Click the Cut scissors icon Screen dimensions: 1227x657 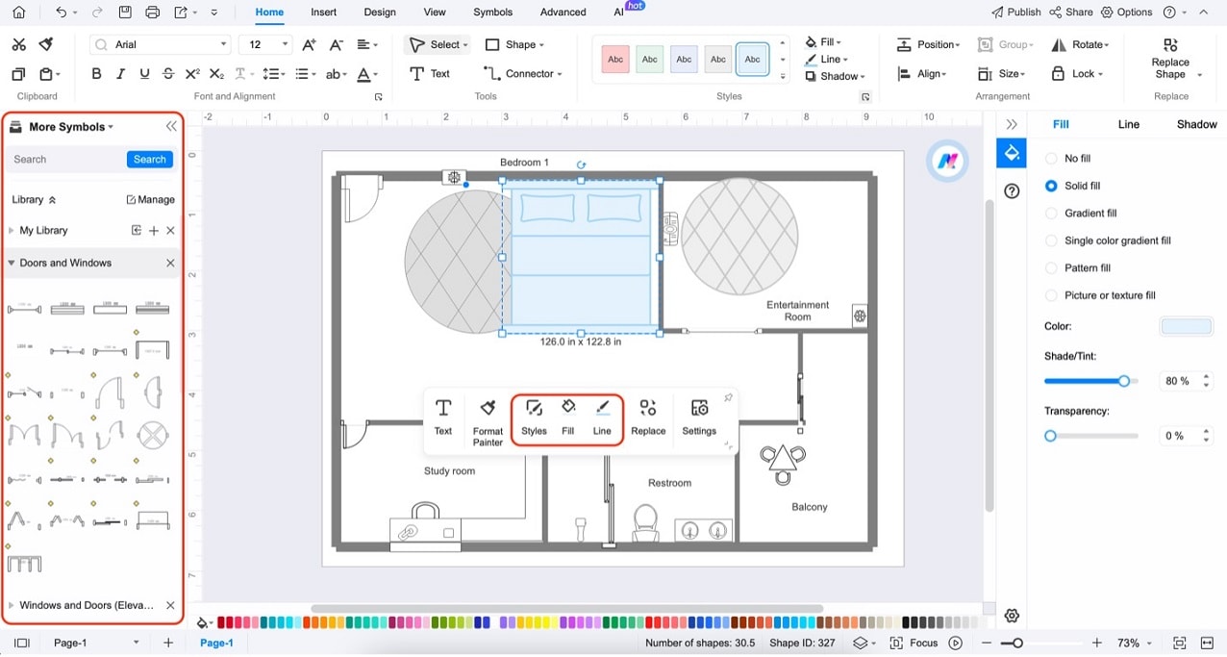(x=19, y=44)
